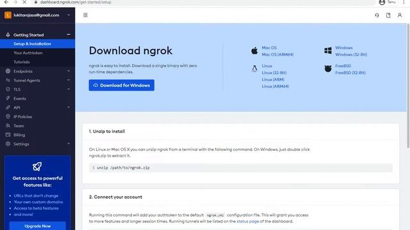410x230 pixels.
Task: Click the Mac OS download link
Action: [x=269, y=48]
